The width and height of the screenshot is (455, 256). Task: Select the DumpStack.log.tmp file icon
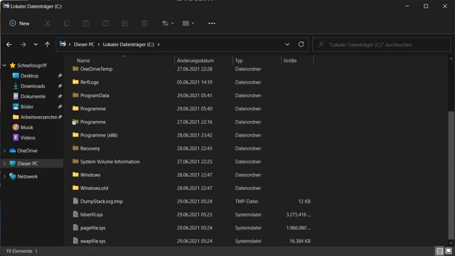pyautogui.click(x=75, y=201)
